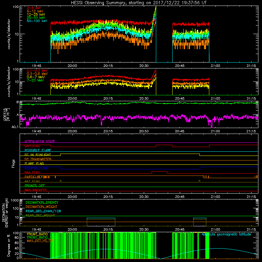Click the DECIMATION_ENERGY legend label
The height and width of the screenshot is (262, 262).
42,202
